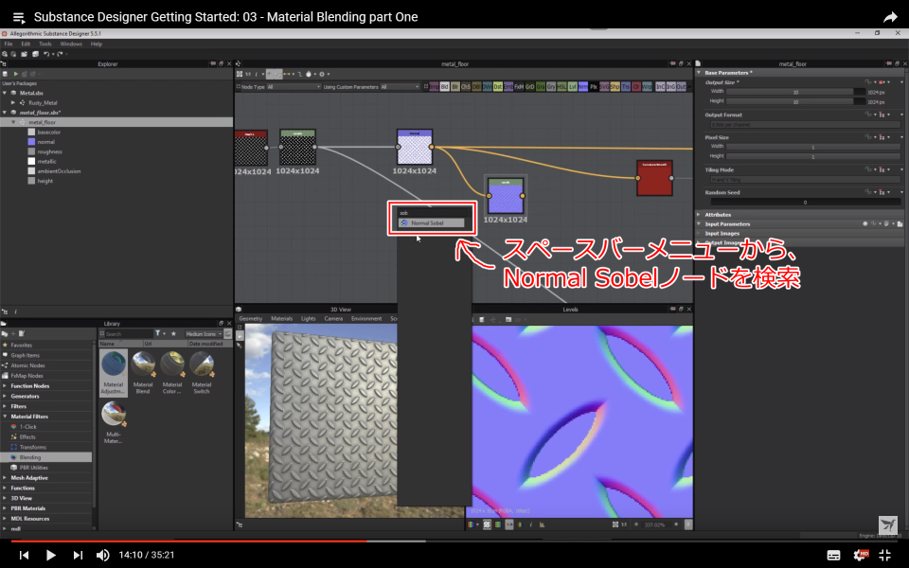Open the 3D View Lights menu
Image resolution: width=909 pixels, height=568 pixels.
(308, 318)
